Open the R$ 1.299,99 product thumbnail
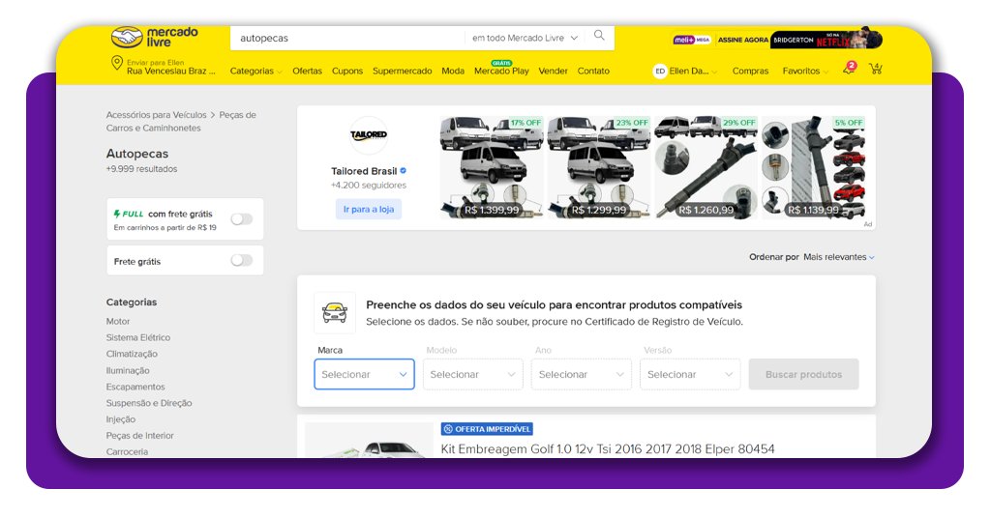The height and width of the screenshot is (518, 991). (x=599, y=167)
